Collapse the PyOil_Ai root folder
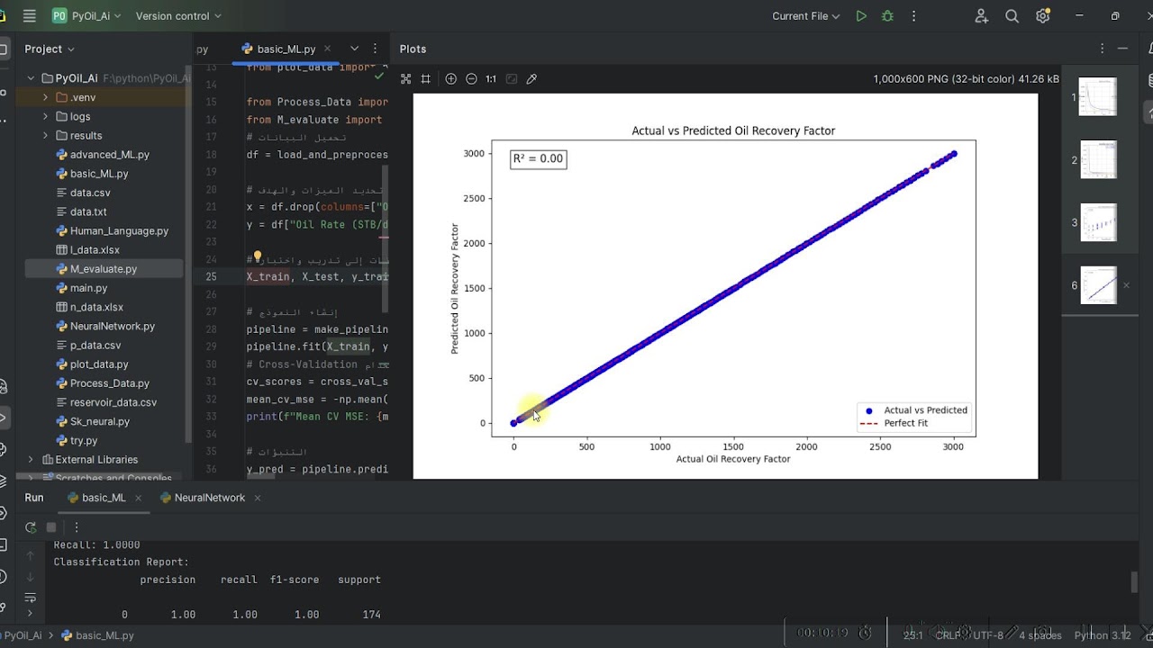The image size is (1153, 648). tap(32, 78)
